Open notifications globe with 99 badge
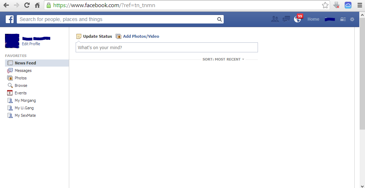Screen dimensions: 365x188 [x=298, y=19]
